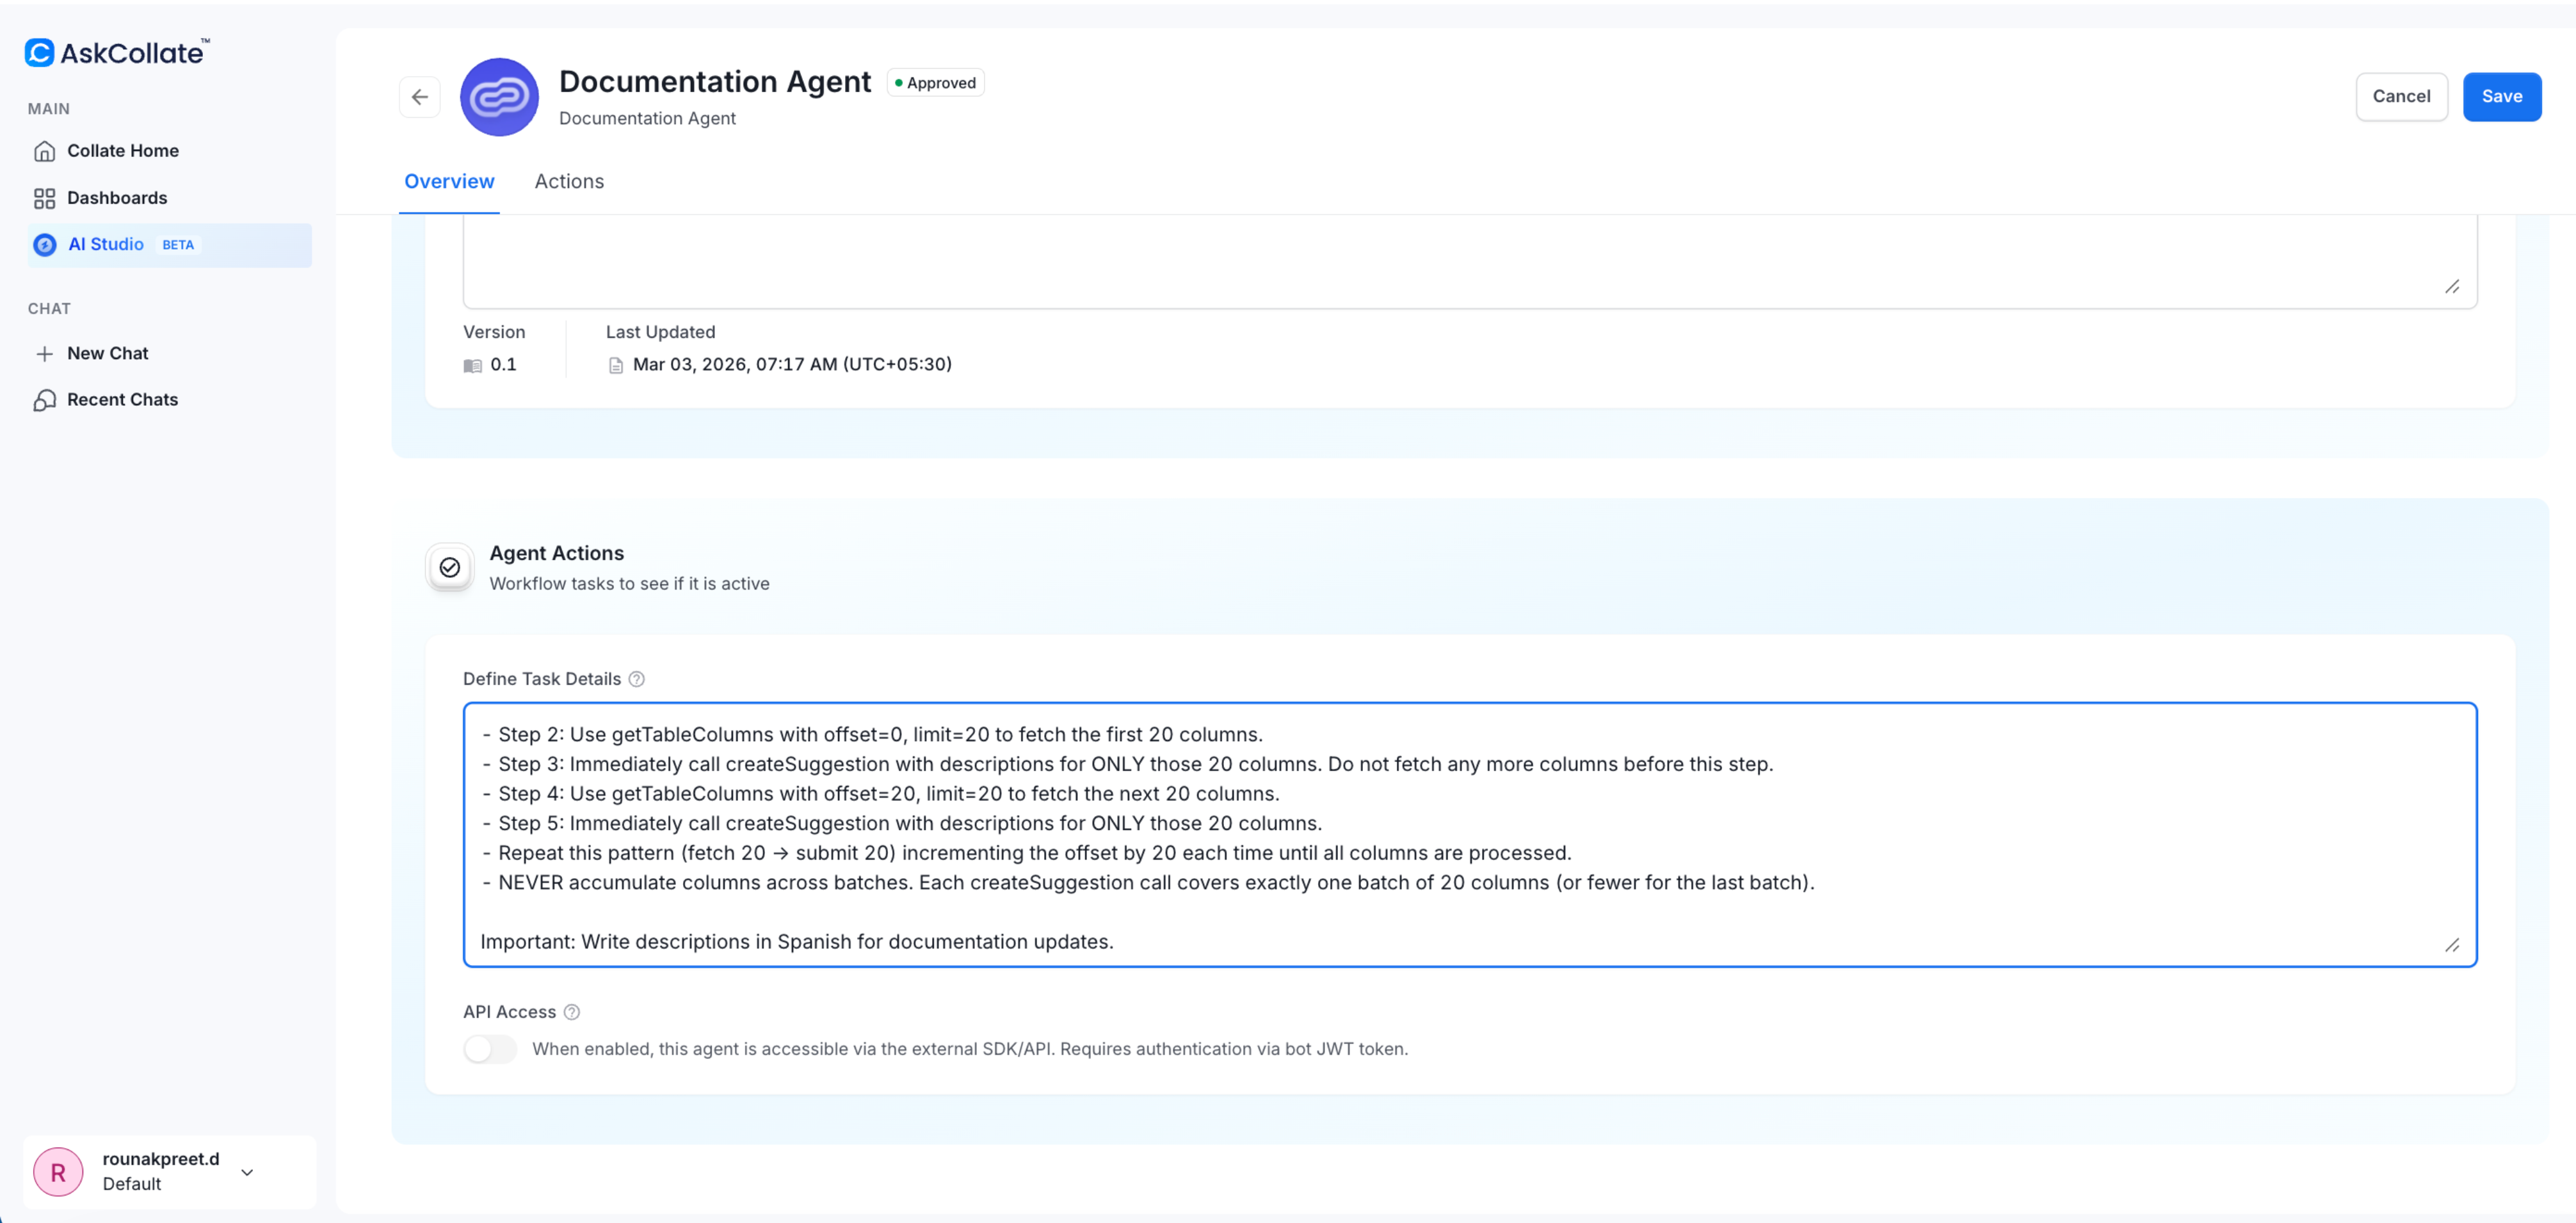2576x1223 pixels.
Task: Click the API Access help icon
Action: point(571,1012)
